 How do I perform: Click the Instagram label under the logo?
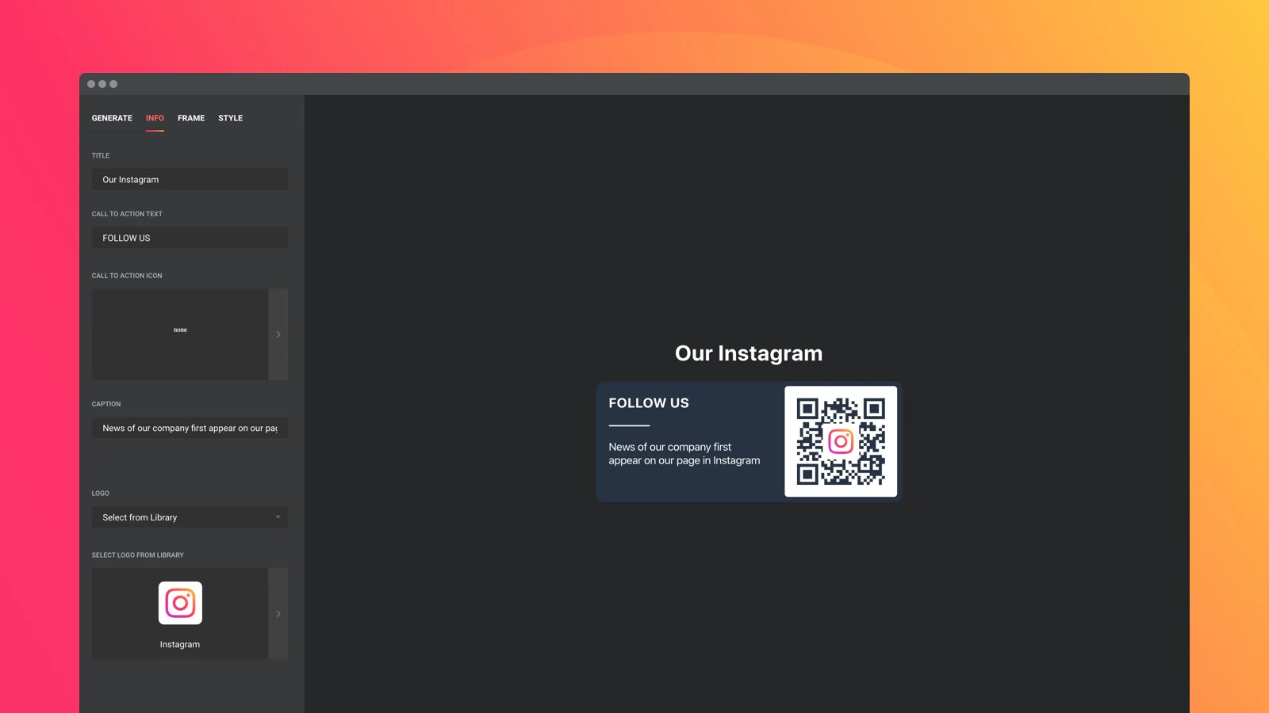[x=180, y=644]
